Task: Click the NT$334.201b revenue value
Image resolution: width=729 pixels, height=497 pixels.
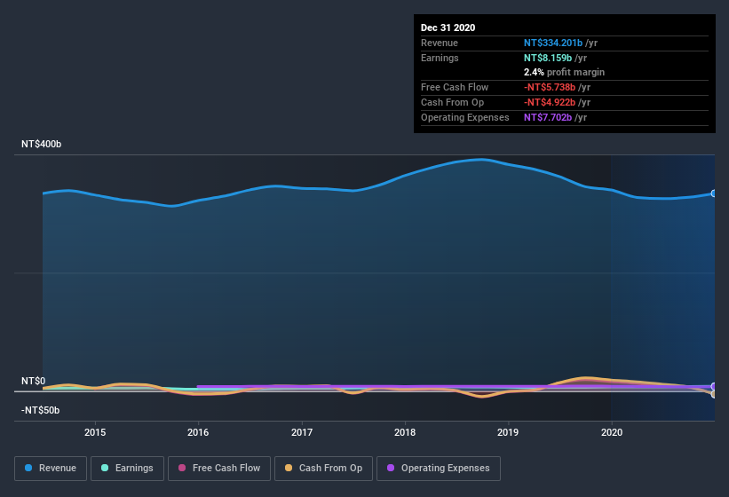Action: (553, 43)
